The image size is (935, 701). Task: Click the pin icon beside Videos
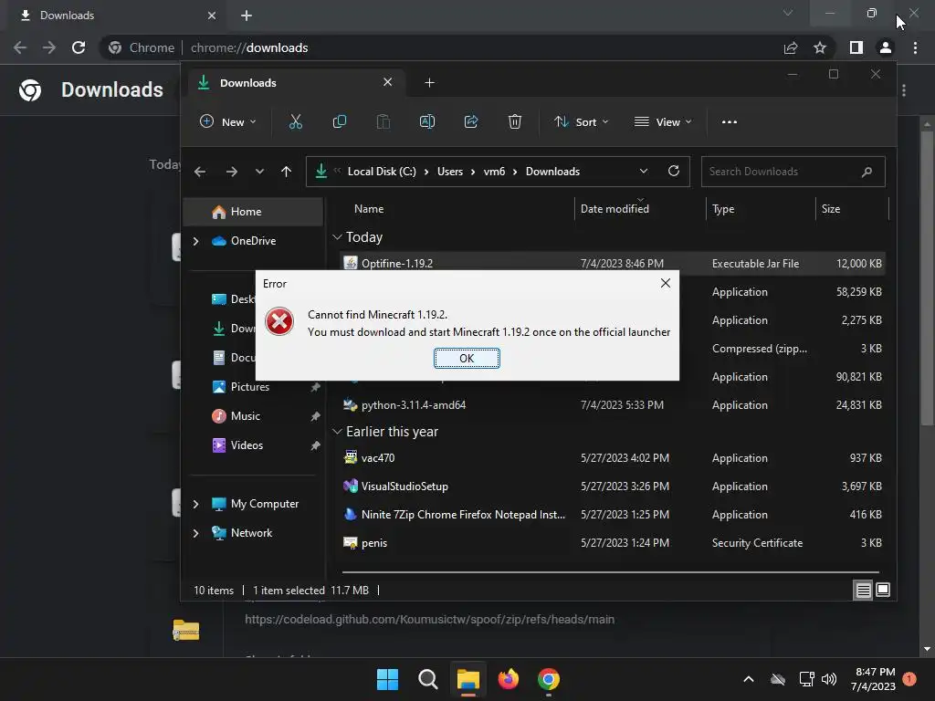(x=315, y=445)
